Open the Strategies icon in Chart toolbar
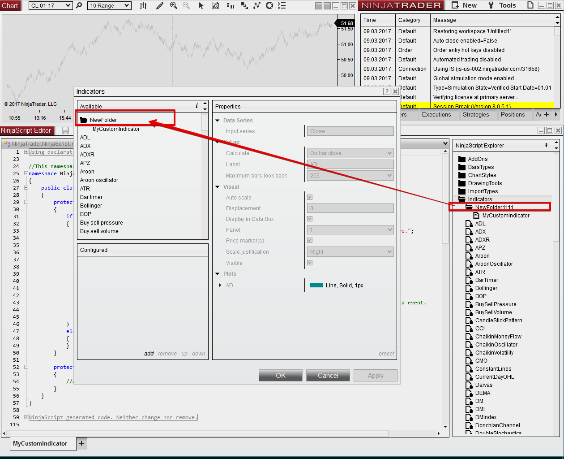Viewport: 564px width, 459px height. coord(269,5)
